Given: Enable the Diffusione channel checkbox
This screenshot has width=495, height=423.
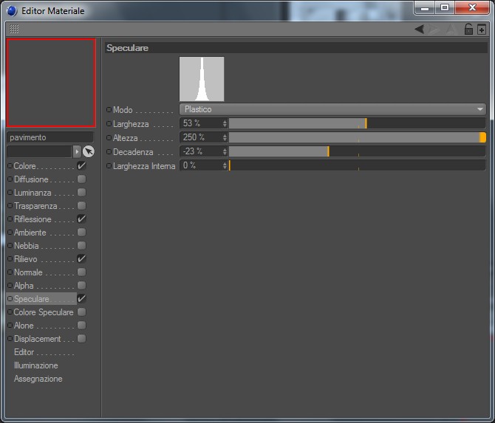Looking at the screenshot, I should (x=81, y=179).
